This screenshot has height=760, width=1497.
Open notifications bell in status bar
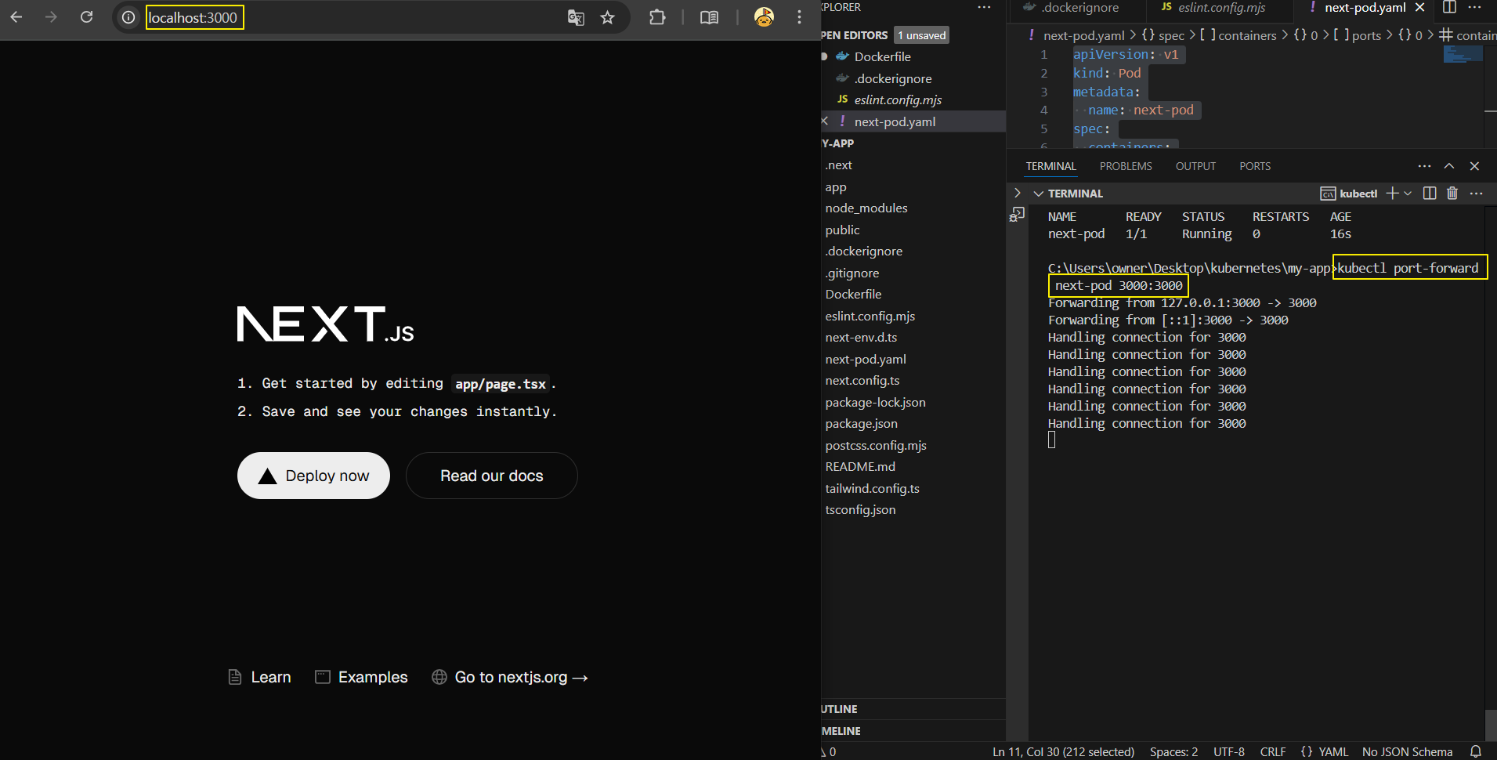(x=1476, y=751)
